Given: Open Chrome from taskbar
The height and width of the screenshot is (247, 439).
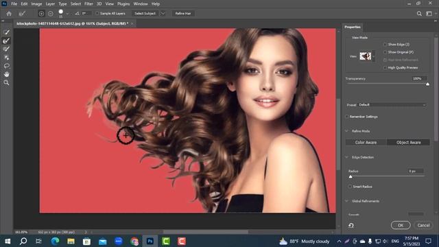Looking at the screenshot, I should 134,241.
